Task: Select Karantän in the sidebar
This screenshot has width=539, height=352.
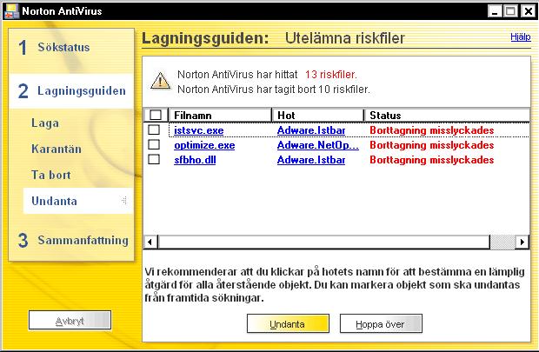Action: (57, 149)
